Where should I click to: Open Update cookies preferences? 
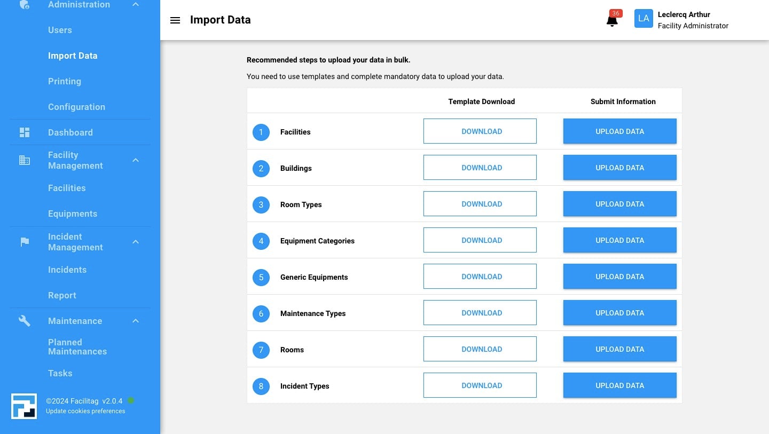point(85,411)
